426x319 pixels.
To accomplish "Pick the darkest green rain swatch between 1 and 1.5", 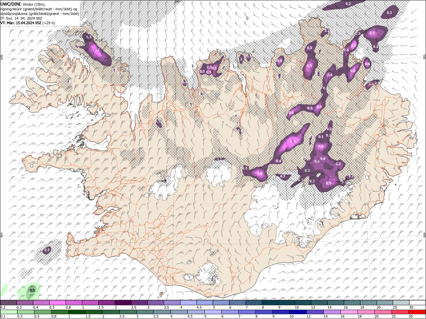I will (77, 312).
